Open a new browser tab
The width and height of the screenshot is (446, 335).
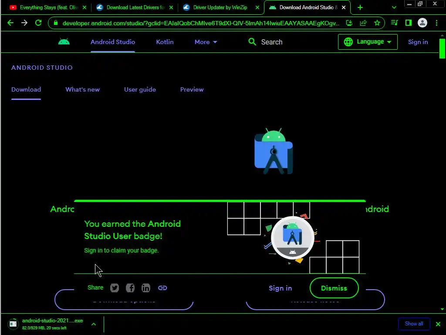[x=360, y=8]
